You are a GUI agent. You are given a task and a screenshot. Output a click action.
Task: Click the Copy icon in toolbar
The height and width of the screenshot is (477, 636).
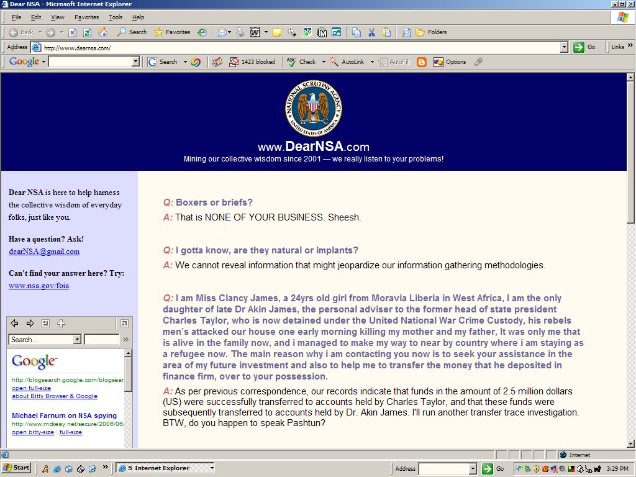[357, 32]
